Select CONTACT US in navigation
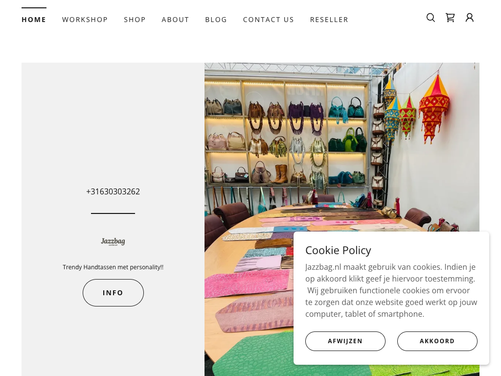The width and height of the screenshot is (501, 376). (x=269, y=20)
